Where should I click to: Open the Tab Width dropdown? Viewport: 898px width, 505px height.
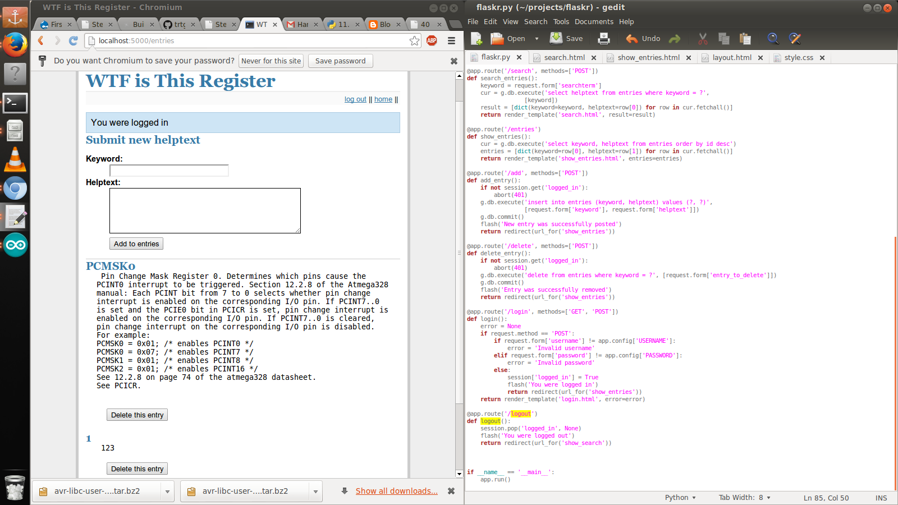point(744,498)
